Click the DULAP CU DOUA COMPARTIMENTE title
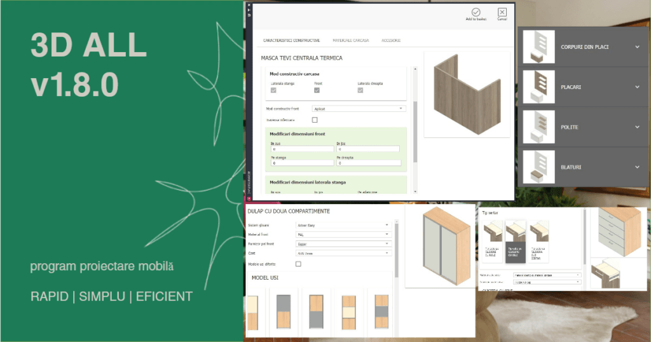 [x=289, y=211]
